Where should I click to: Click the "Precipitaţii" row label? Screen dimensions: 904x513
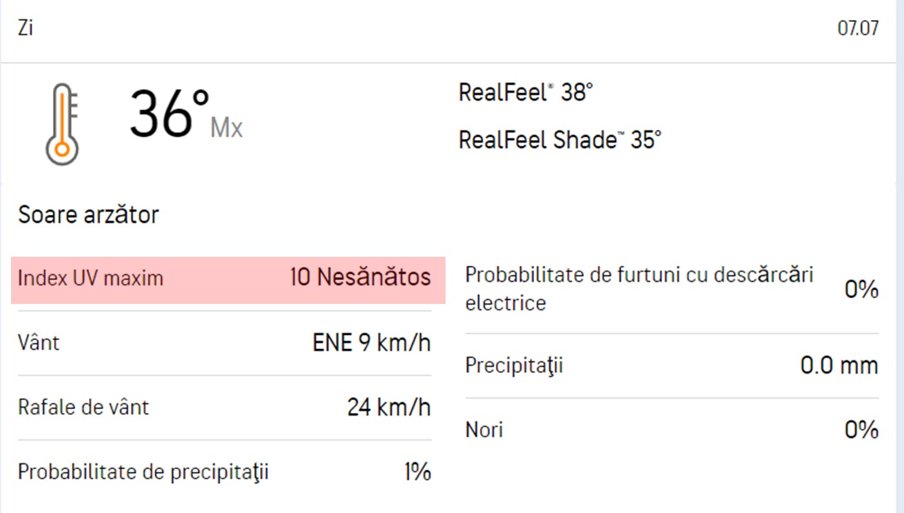[514, 366]
